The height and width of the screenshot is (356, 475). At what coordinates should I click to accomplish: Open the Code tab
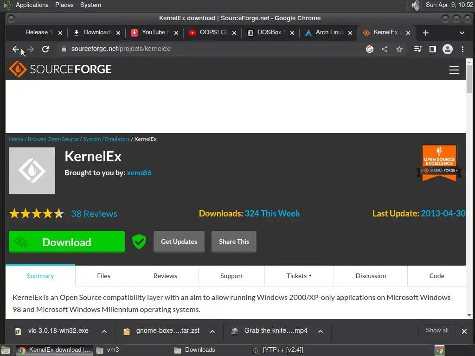click(436, 276)
